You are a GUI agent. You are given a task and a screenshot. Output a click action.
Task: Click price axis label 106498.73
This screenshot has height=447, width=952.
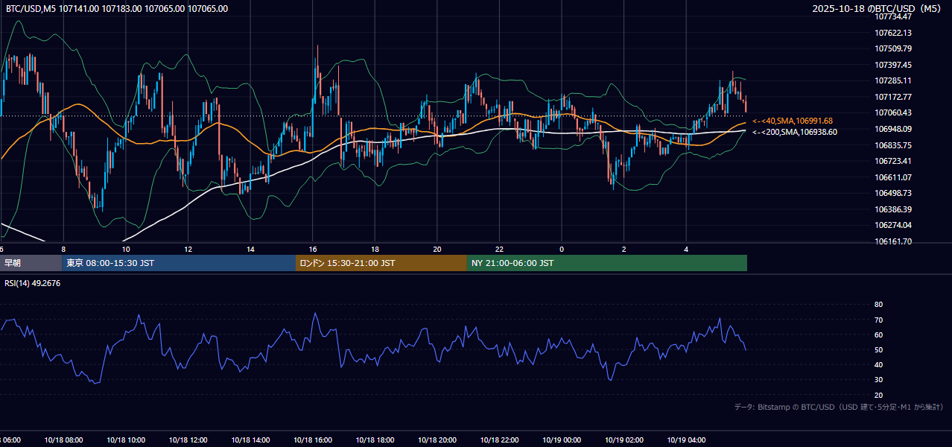click(x=893, y=193)
